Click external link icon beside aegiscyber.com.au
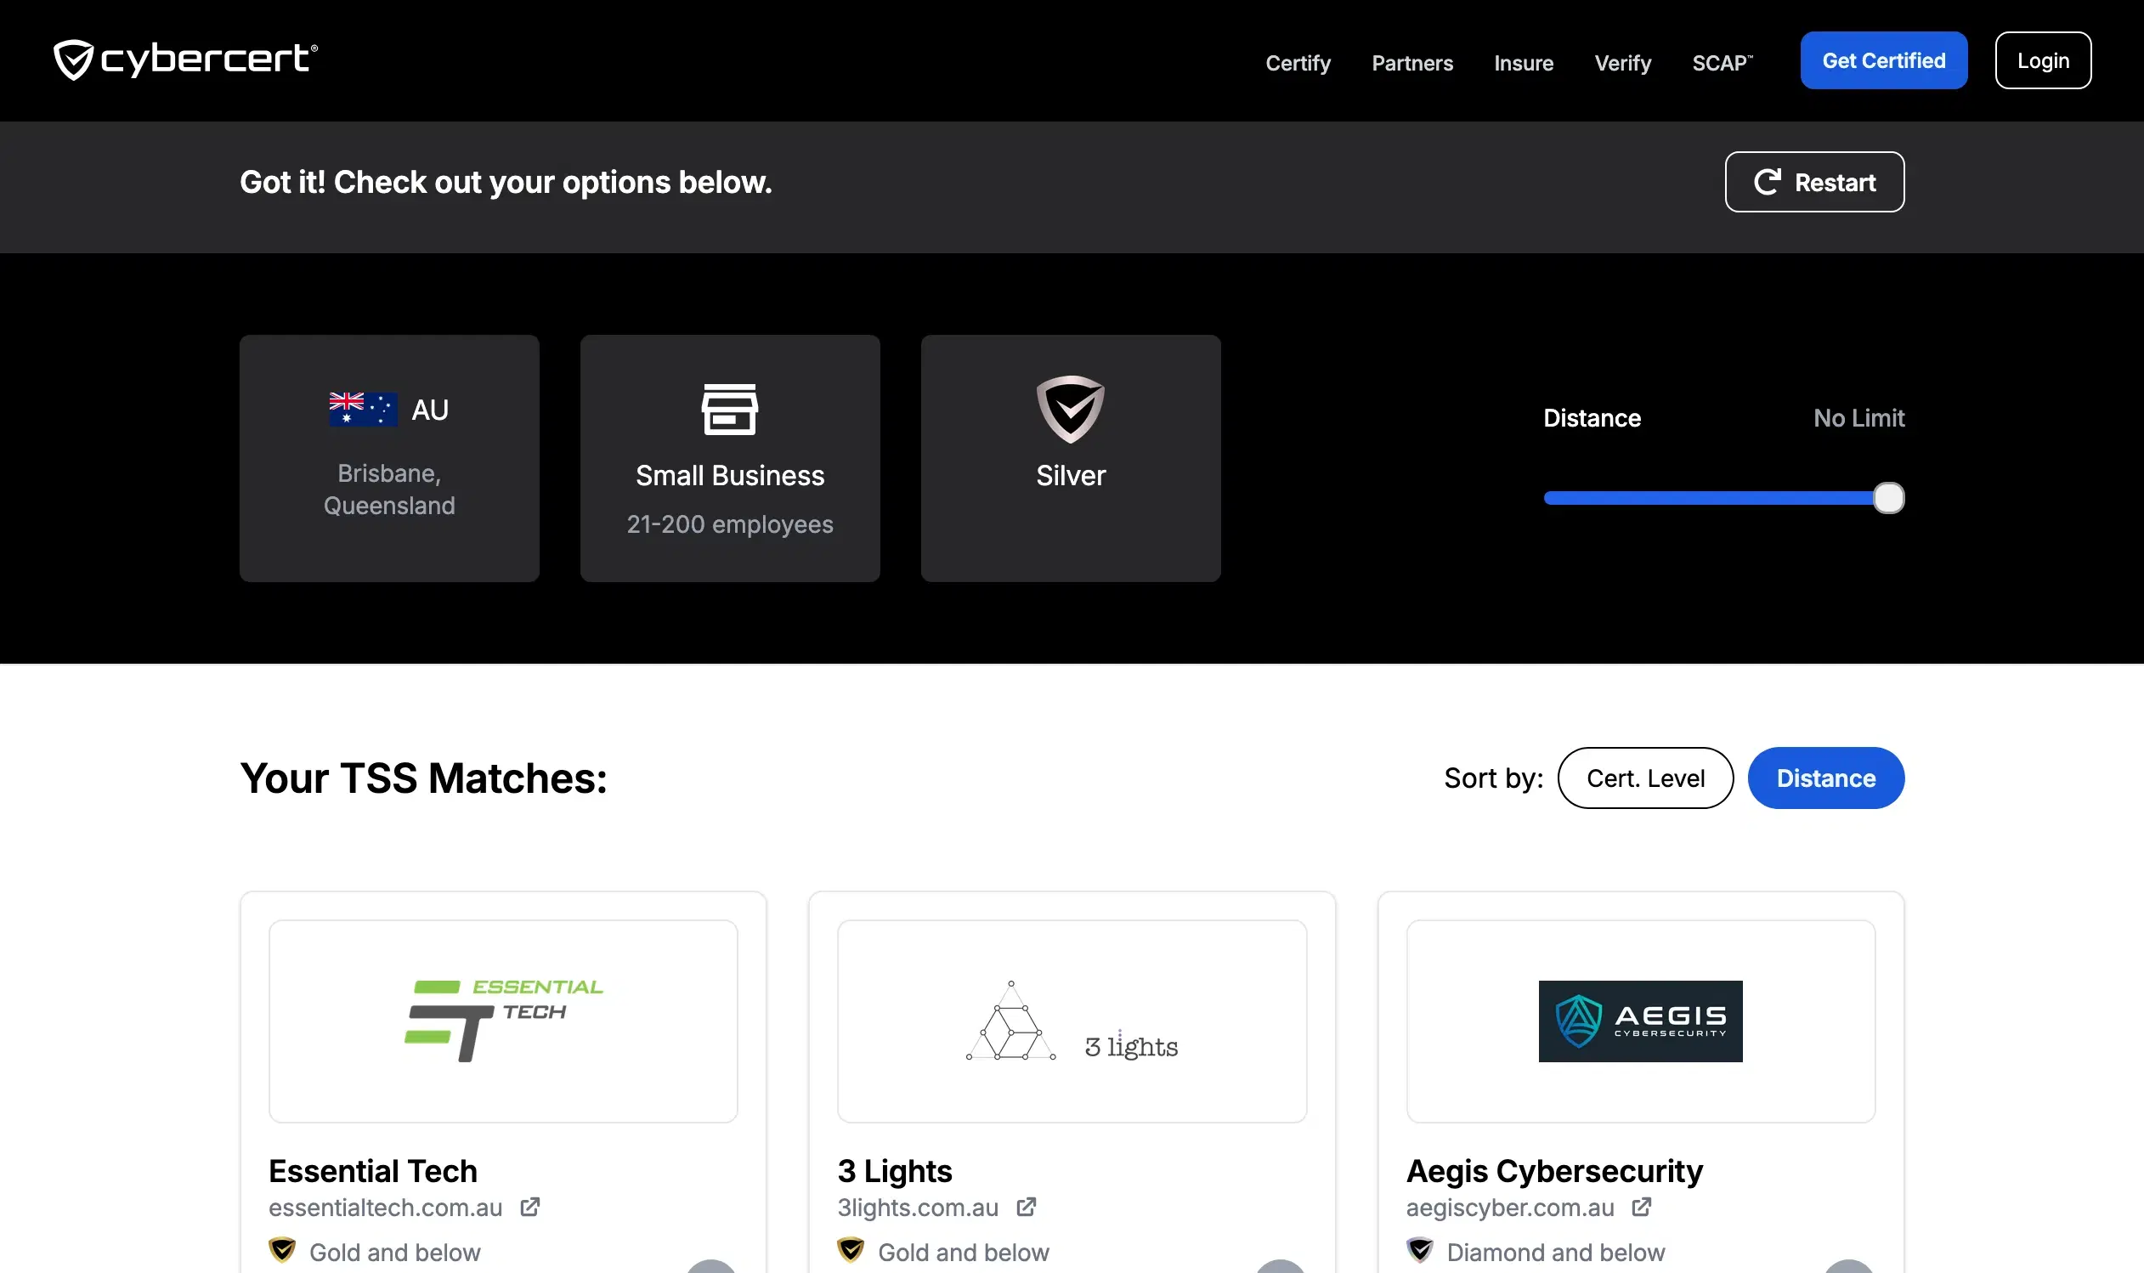The image size is (2144, 1273). (x=1642, y=1207)
